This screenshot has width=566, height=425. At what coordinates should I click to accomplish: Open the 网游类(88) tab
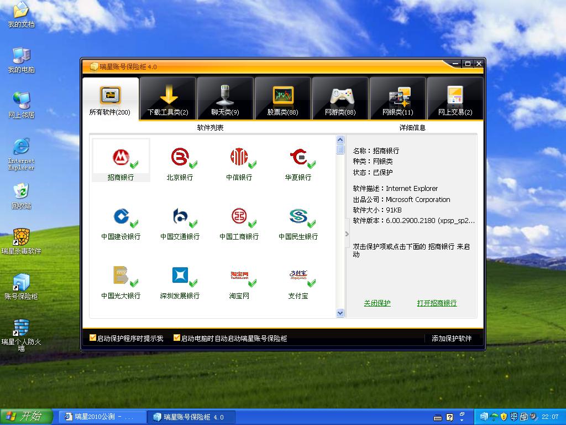[x=340, y=99]
